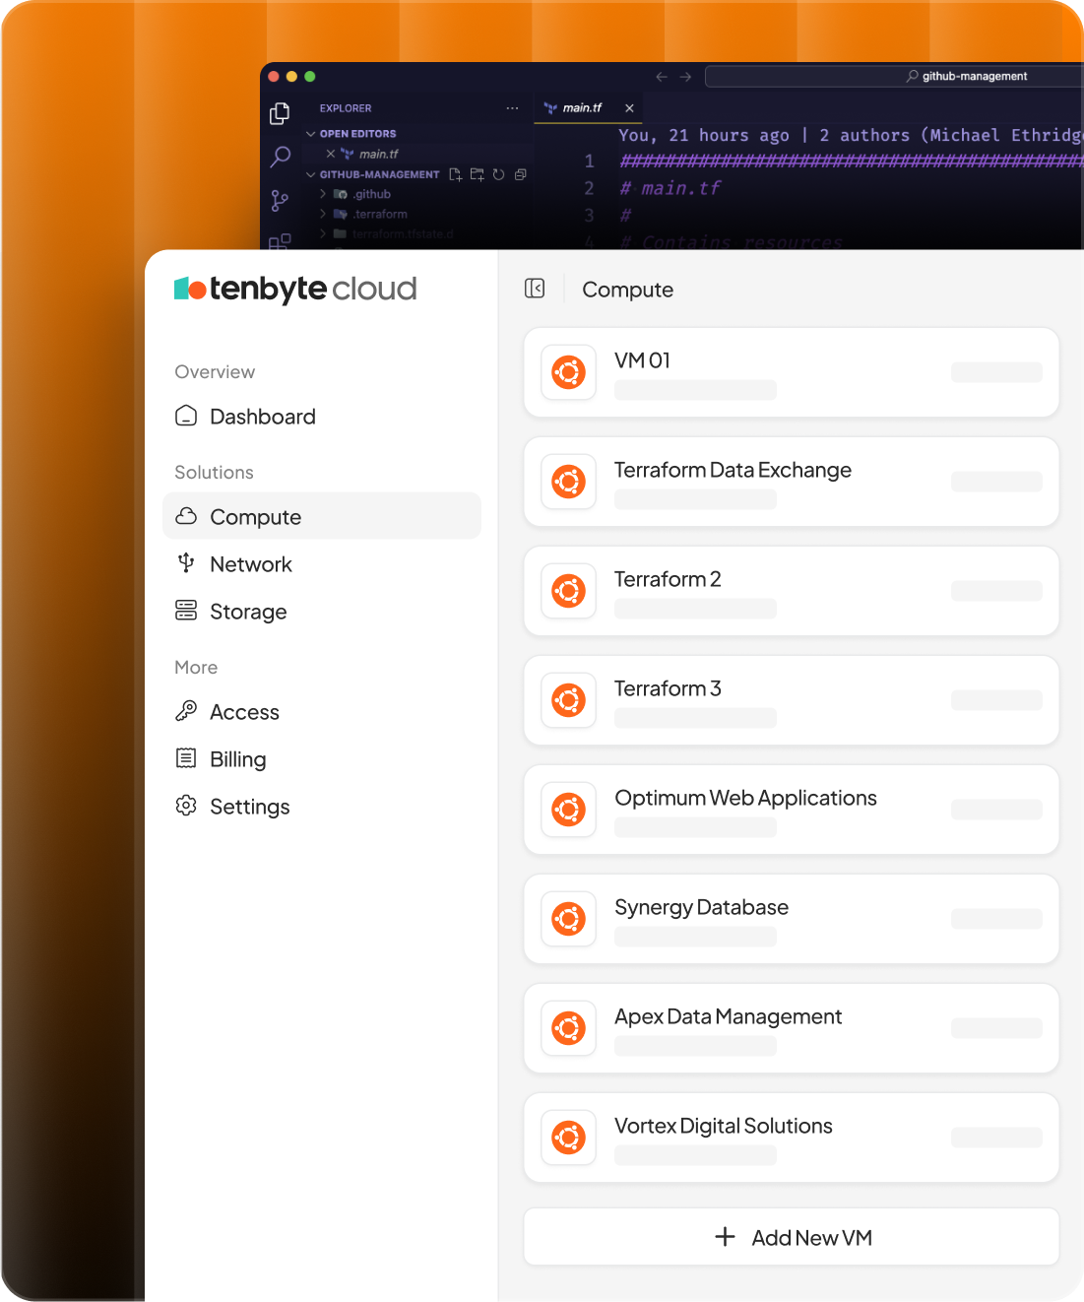This screenshot has width=1084, height=1302.
Task: Toggle the tenbyte sidebar panel icon
Action: point(535,289)
